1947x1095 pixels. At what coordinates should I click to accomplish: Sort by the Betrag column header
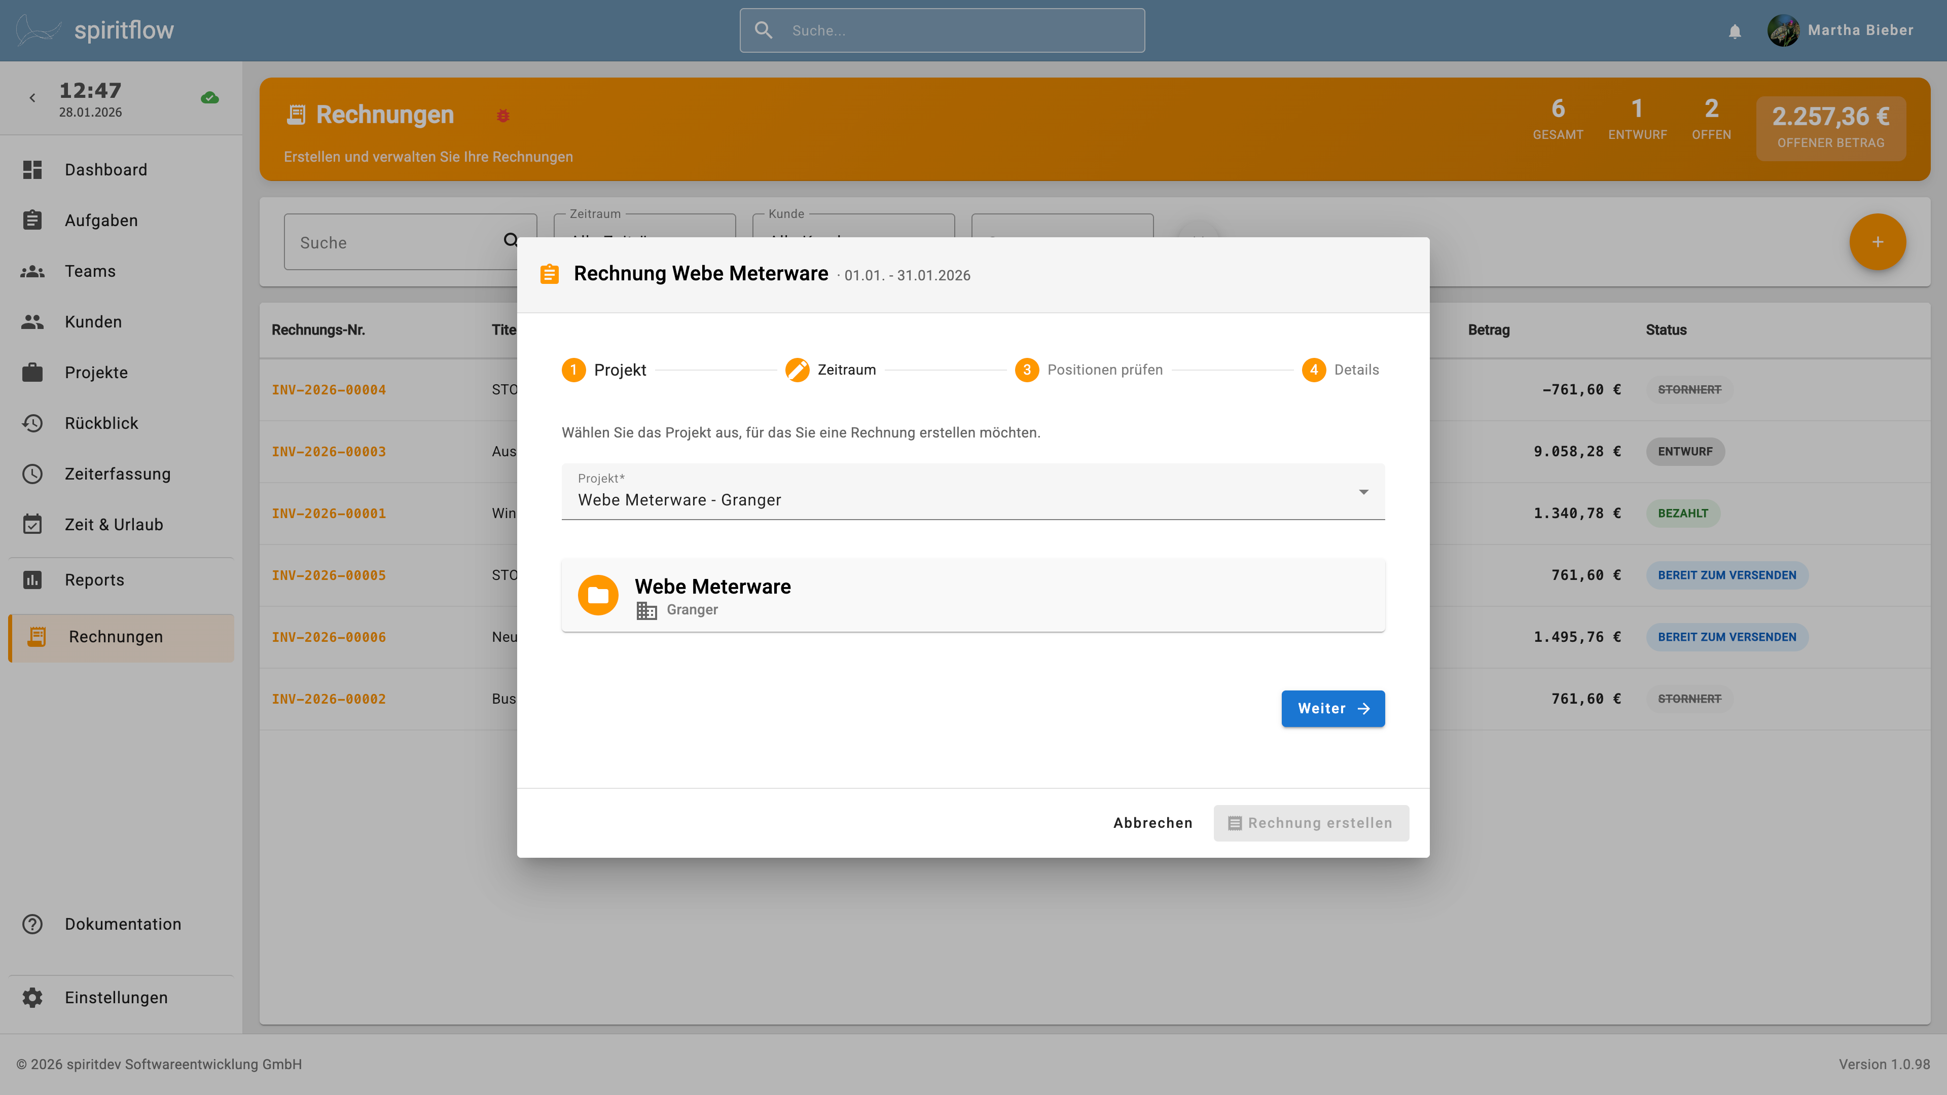coord(1488,330)
